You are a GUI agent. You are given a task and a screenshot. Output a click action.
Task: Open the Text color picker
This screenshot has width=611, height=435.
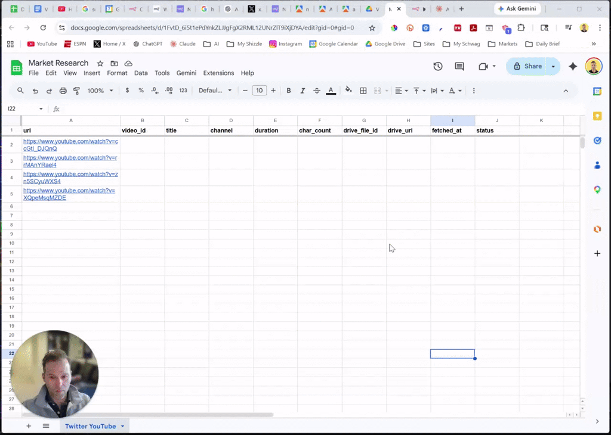coord(331,90)
